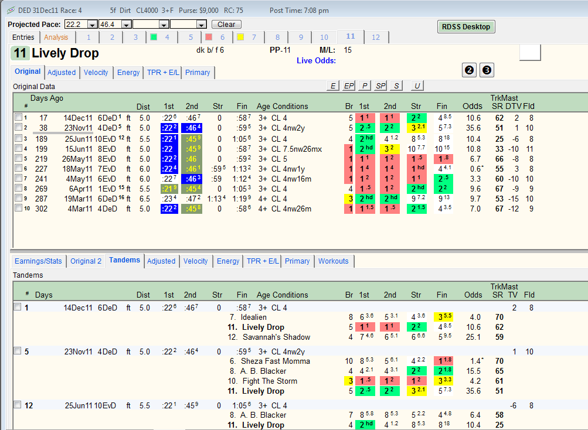This screenshot has height=430, width=588.
Task: Click the SP running style button
Action: coord(380,86)
